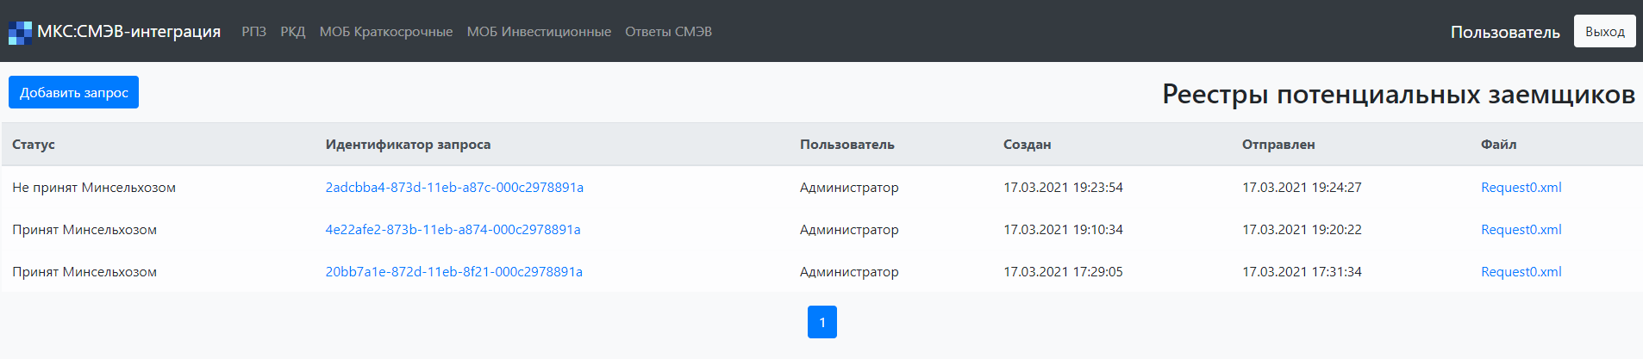Image resolution: width=1643 pixels, height=359 pixels.
Task: Open request 4e22afe2-873b-11eb-a874-000c2978891a
Action: click(x=453, y=230)
